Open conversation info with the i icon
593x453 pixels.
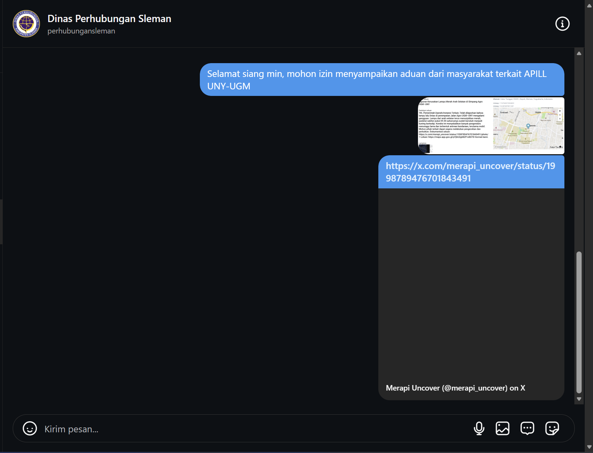[562, 24]
